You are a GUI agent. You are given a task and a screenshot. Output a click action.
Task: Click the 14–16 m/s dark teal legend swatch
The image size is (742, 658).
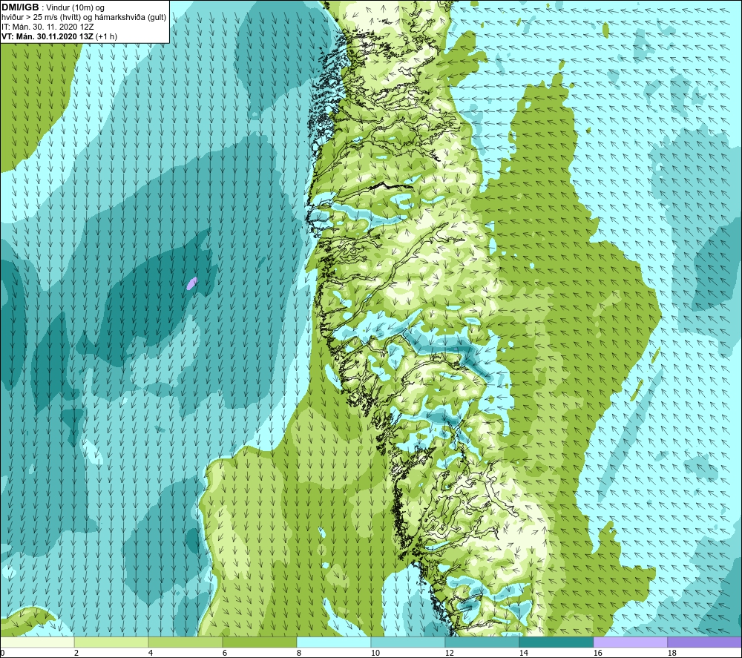click(556, 642)
